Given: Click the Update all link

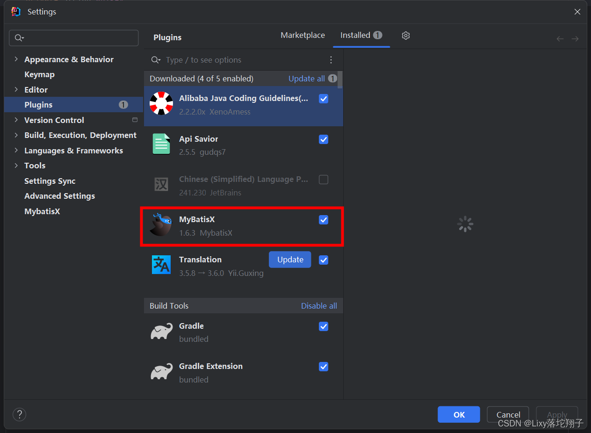Looking at the screenshot, I should [x=306, y=79].
